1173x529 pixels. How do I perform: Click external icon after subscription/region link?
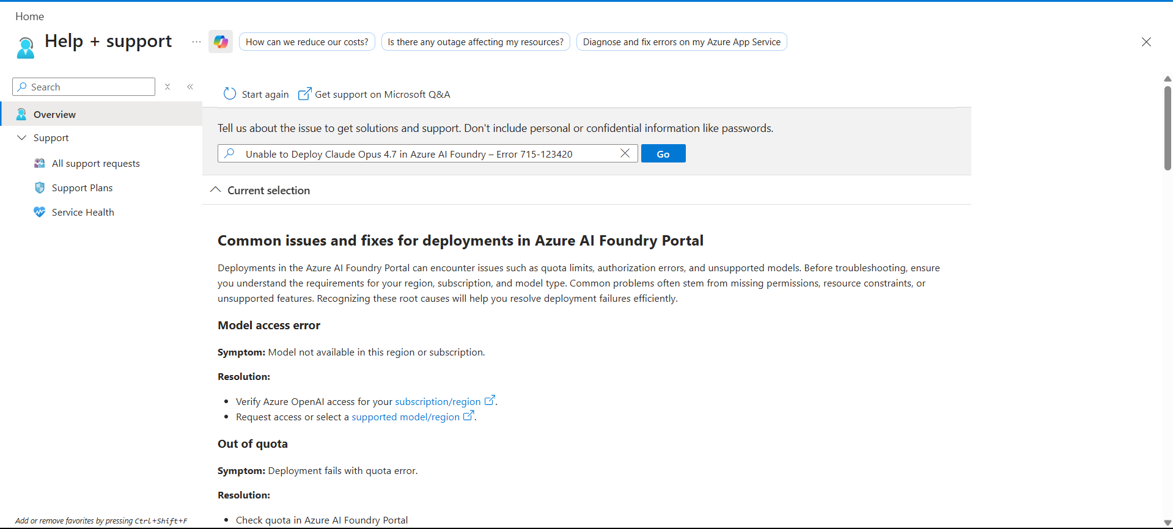point(490,400)
